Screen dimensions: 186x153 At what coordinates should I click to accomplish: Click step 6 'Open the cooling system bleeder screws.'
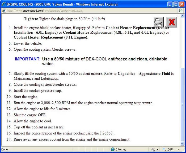[x=45, y=50]
